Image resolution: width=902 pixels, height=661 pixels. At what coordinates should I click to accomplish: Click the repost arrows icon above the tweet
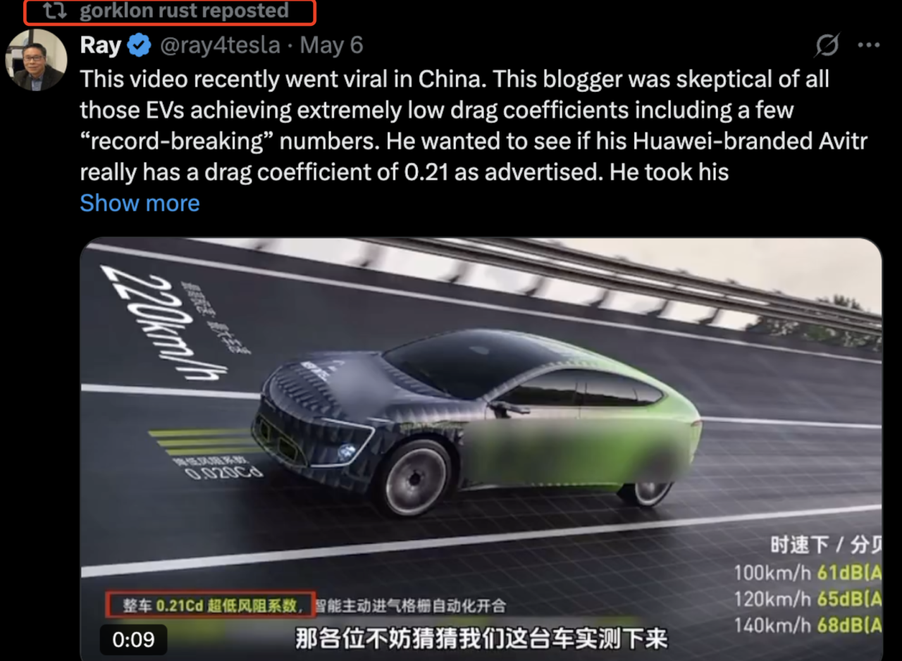point(54,11)
